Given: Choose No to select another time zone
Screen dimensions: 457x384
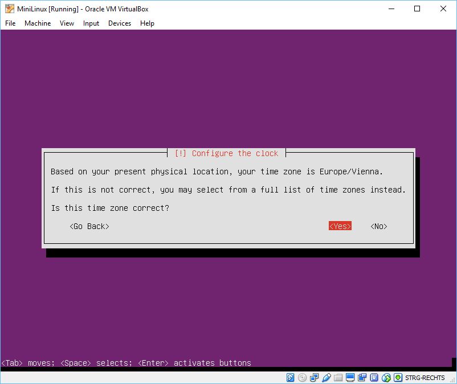Looking at the screenshot, I should click(379, 226).
